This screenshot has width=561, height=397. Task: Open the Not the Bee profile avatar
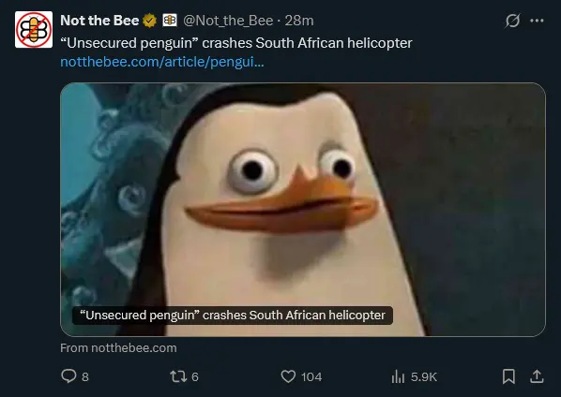tap(34, 29)
